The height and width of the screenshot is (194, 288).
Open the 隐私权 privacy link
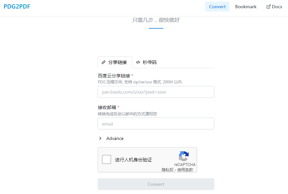(167, 170)
